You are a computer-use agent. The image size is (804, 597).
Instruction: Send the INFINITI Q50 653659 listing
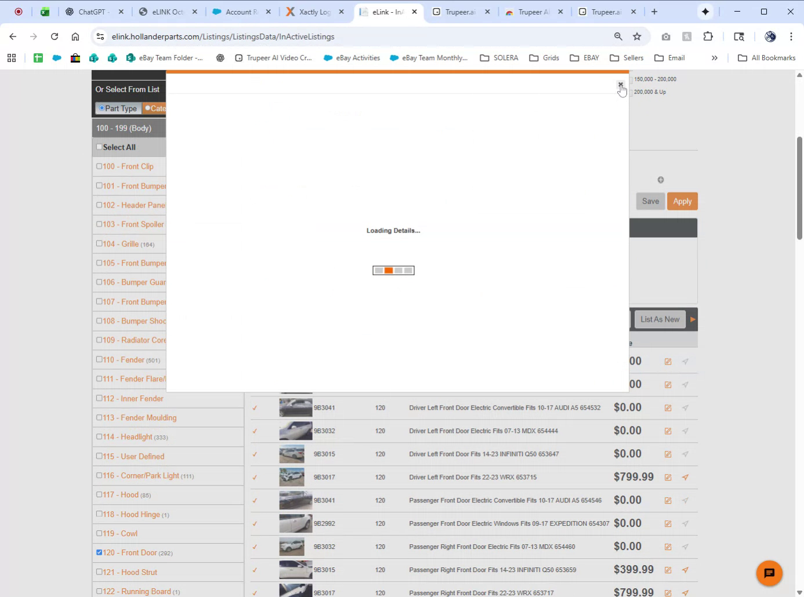(x=685, y=570)
